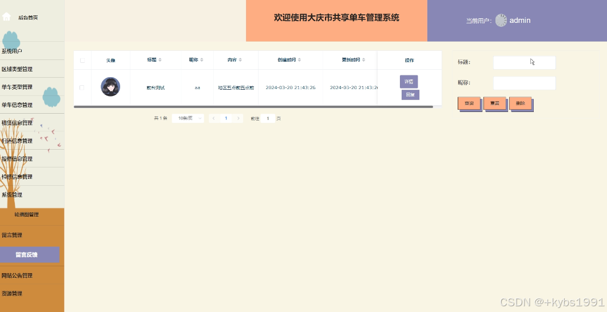This screenshot has width=607, height=312.
Task: Click the 前往 page jump input
Action: point(268,118)
